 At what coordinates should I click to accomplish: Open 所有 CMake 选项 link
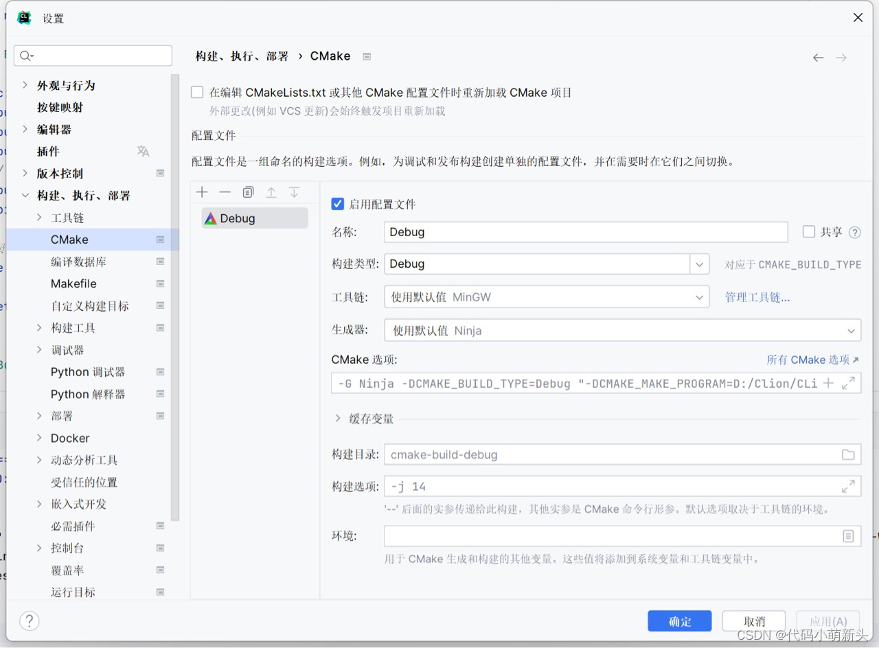click(812, 360)
